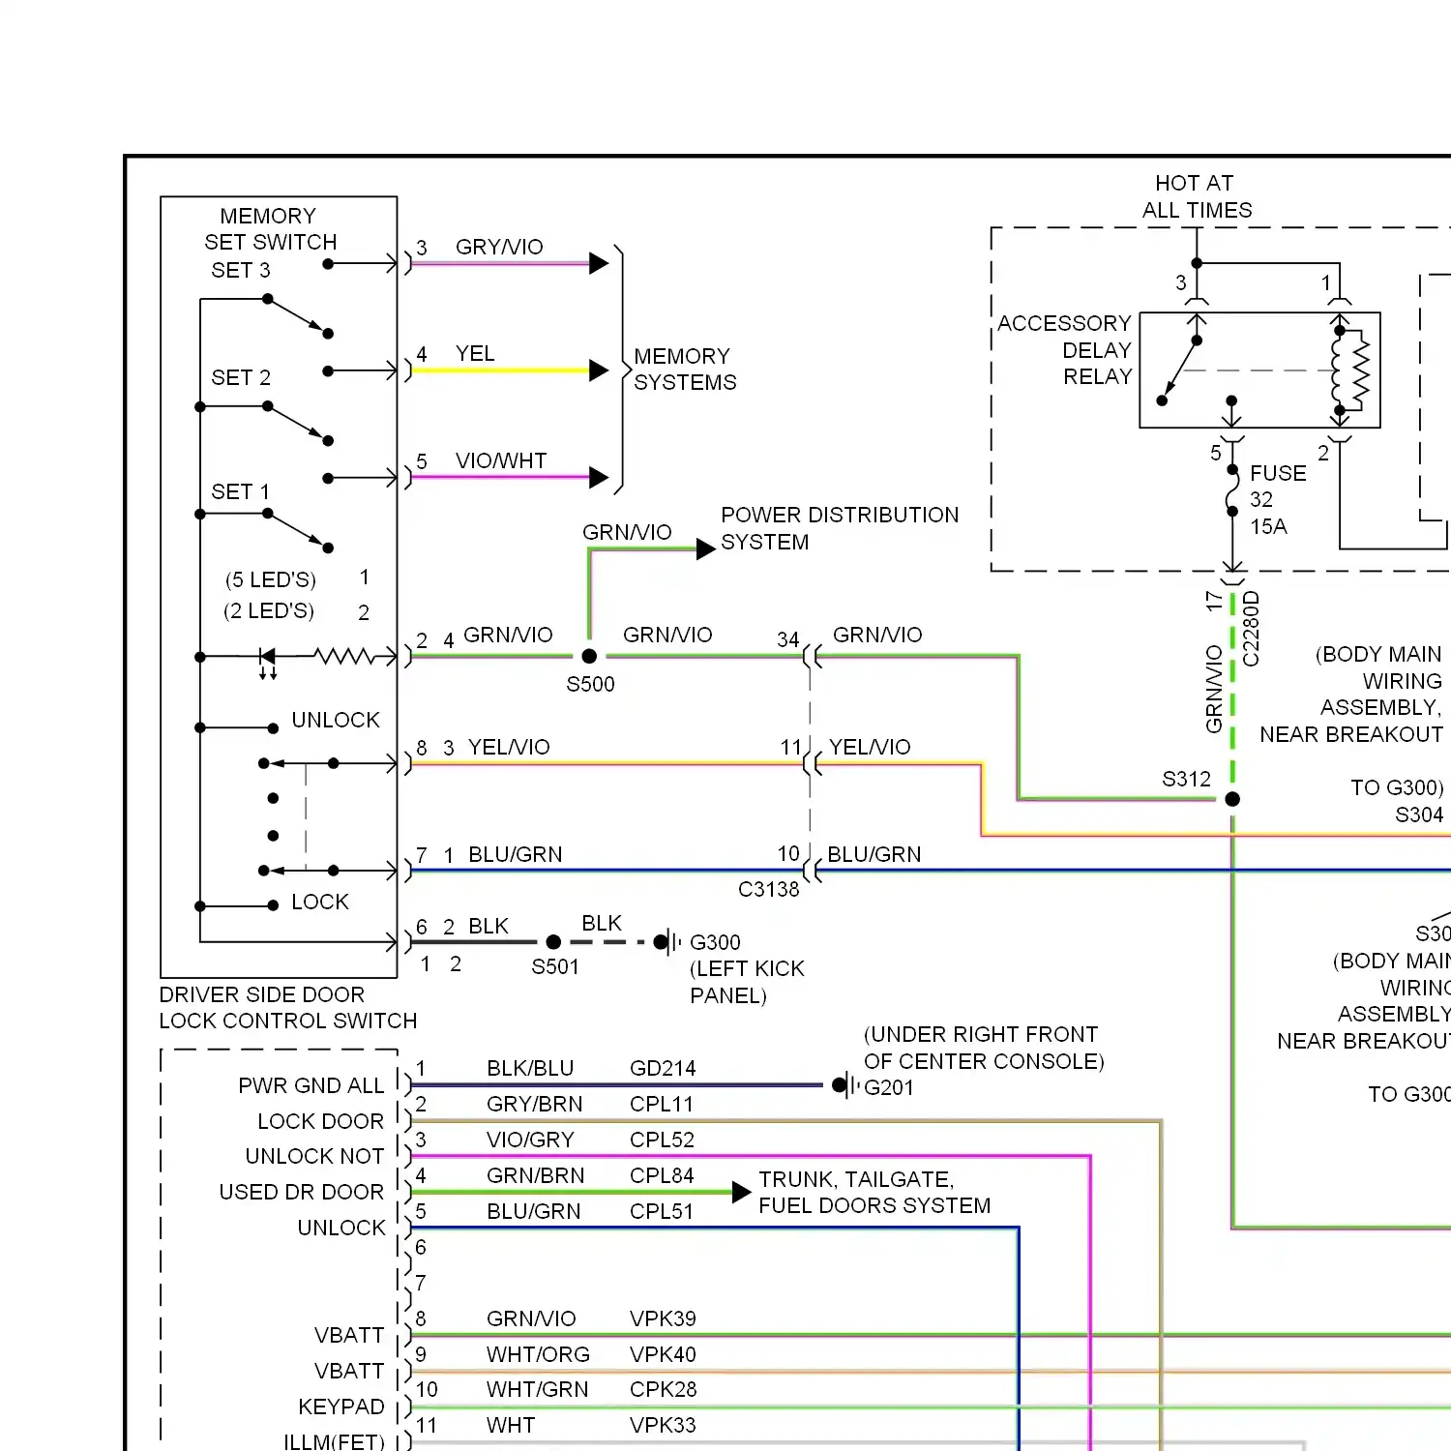
Task: Select the MEMORY SYSTEMS text
Action: [x=685, y=370]
